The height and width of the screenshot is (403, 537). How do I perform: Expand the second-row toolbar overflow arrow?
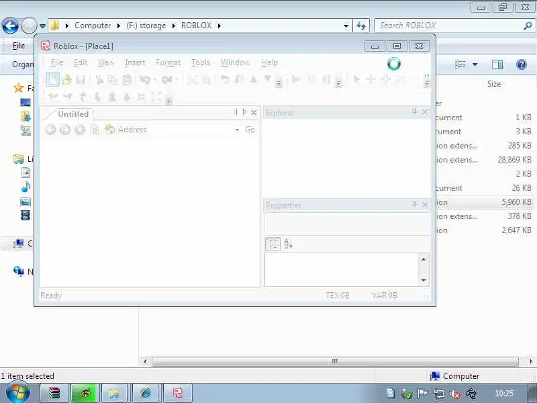[169, 101]
